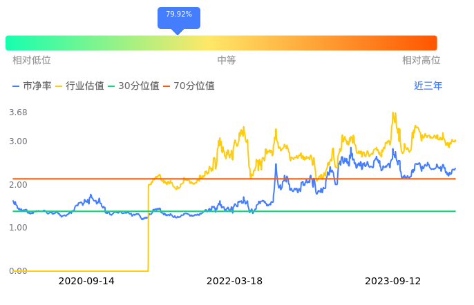Click the 2022-03-18 date label
The width and height of the screenshot is (474, 305).
235,281
